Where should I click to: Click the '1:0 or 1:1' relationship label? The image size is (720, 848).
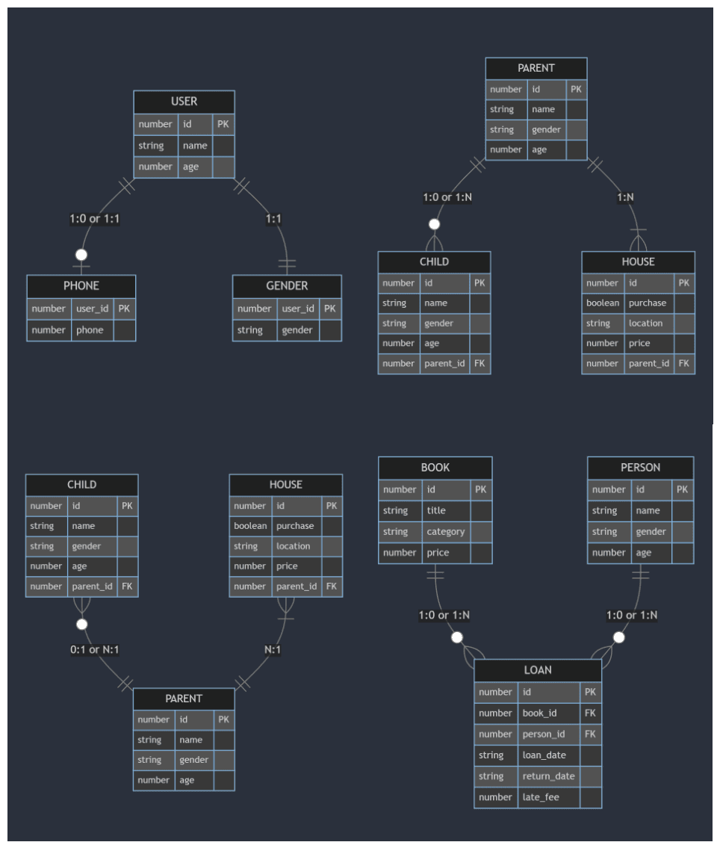(x=95, y=219)
